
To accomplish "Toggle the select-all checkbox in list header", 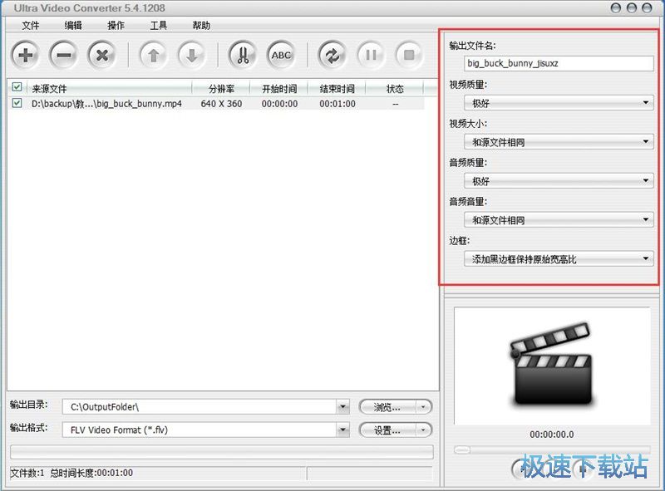I will coord(17,86).
